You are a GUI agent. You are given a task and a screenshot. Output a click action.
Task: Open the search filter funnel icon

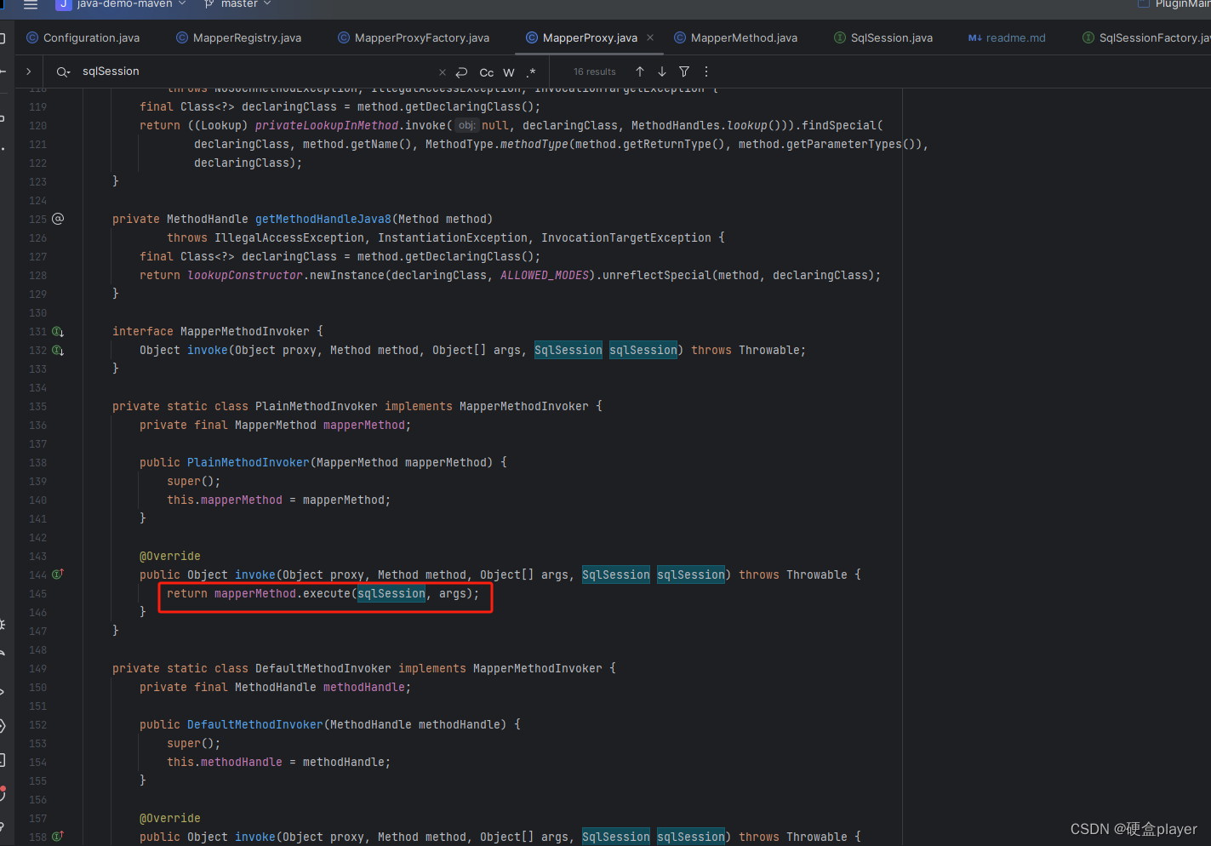684,71
